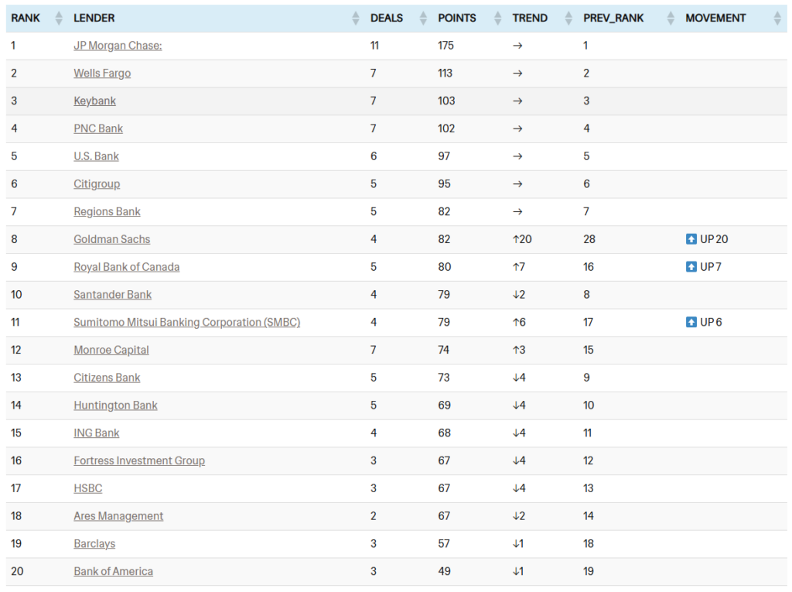Sort table by RANK column arrows
Screen dimensions: 792x592
[59, 18]
